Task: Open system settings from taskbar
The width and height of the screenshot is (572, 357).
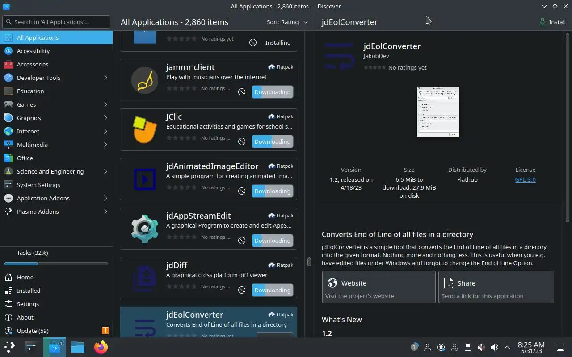Action: (x=31, y=347)
